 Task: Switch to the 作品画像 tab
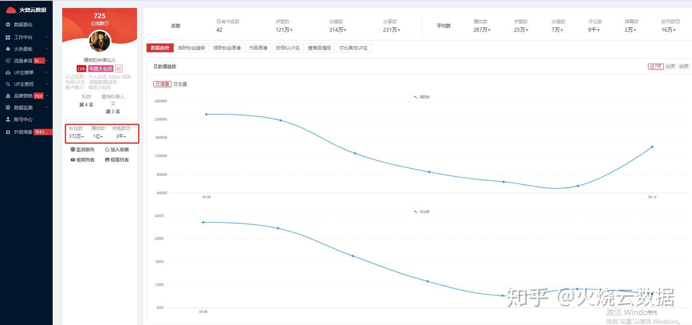tap(259, 48)
